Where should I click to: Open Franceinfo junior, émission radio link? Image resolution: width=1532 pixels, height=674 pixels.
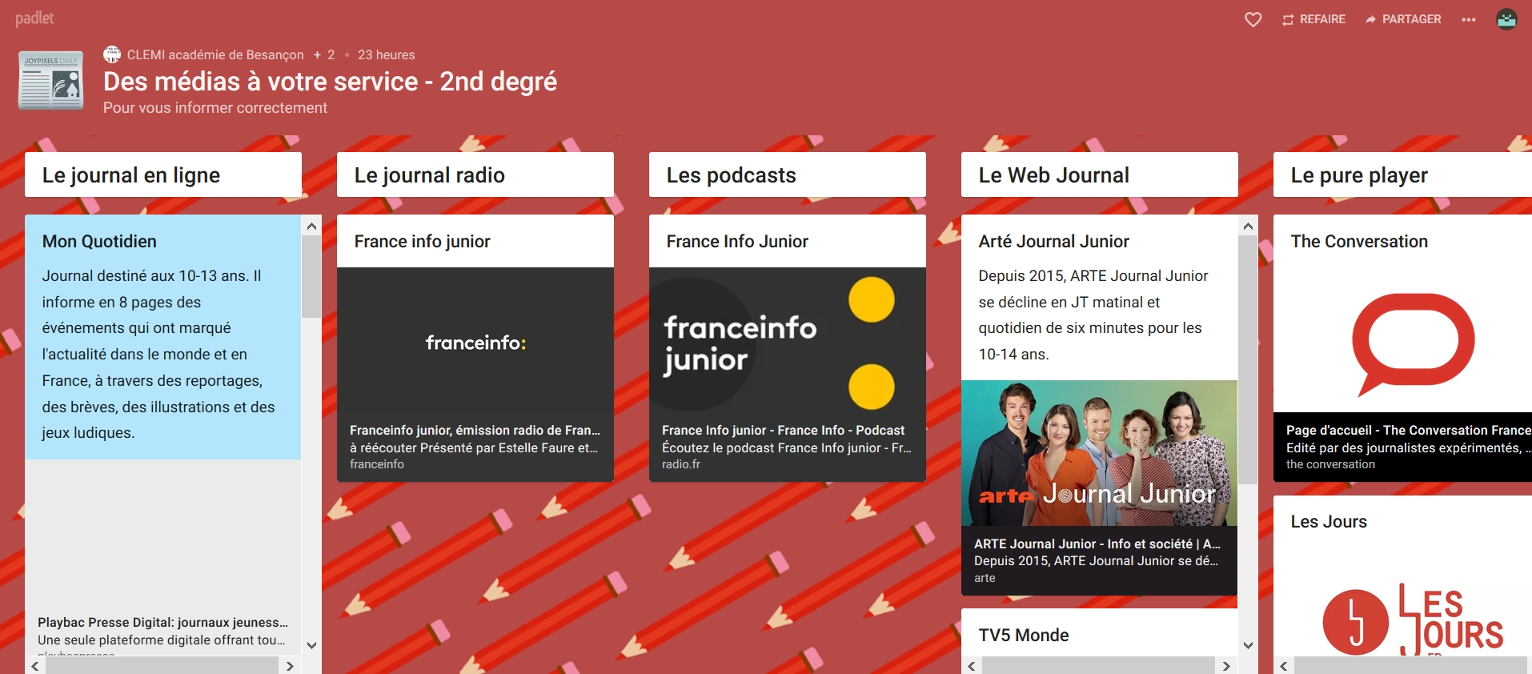click(475, 430)
